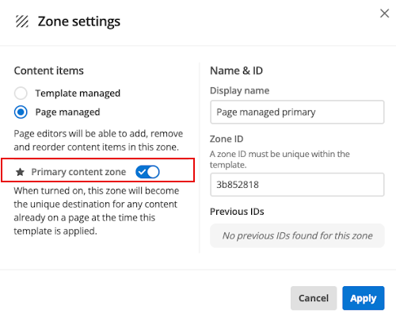Viewport: 396px width, 325px height.
Task: Click the 'When turned on' description text
Action: point(97,211)
